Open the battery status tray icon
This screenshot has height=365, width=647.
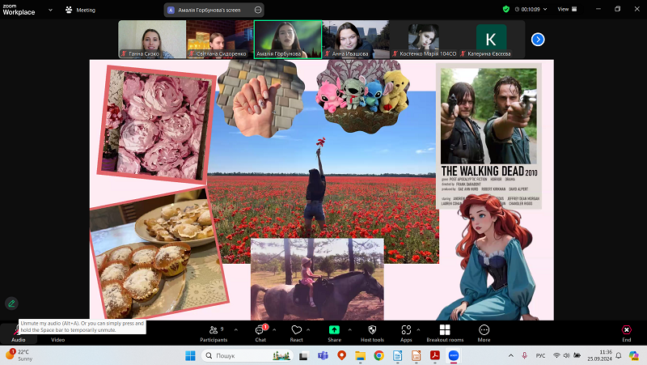[577, 355]
